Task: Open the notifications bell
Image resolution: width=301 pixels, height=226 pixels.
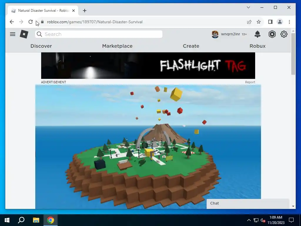Action: click(x=257, y=34)
